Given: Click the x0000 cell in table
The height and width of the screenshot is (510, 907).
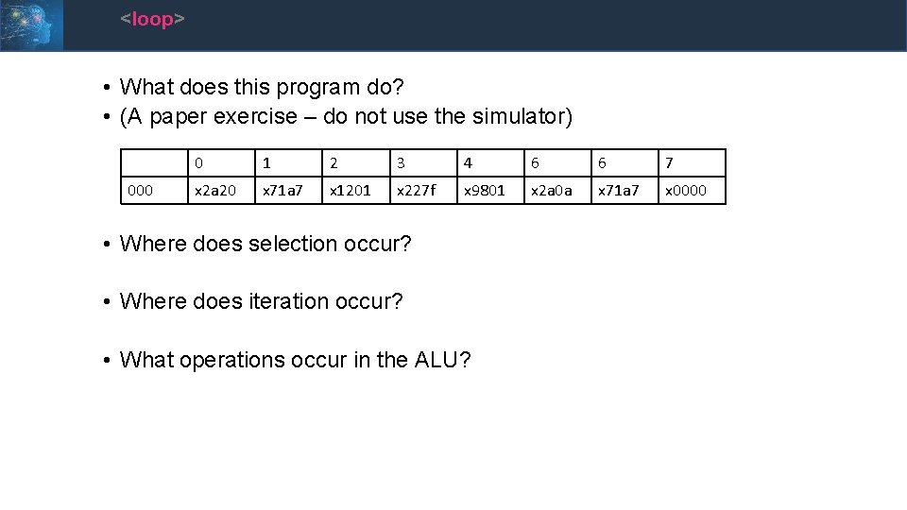Looking at the screenshot, I should (x=692, y=191).
